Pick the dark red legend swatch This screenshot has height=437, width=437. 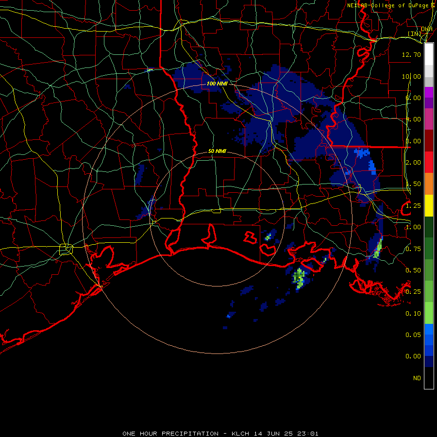(429, 141)
